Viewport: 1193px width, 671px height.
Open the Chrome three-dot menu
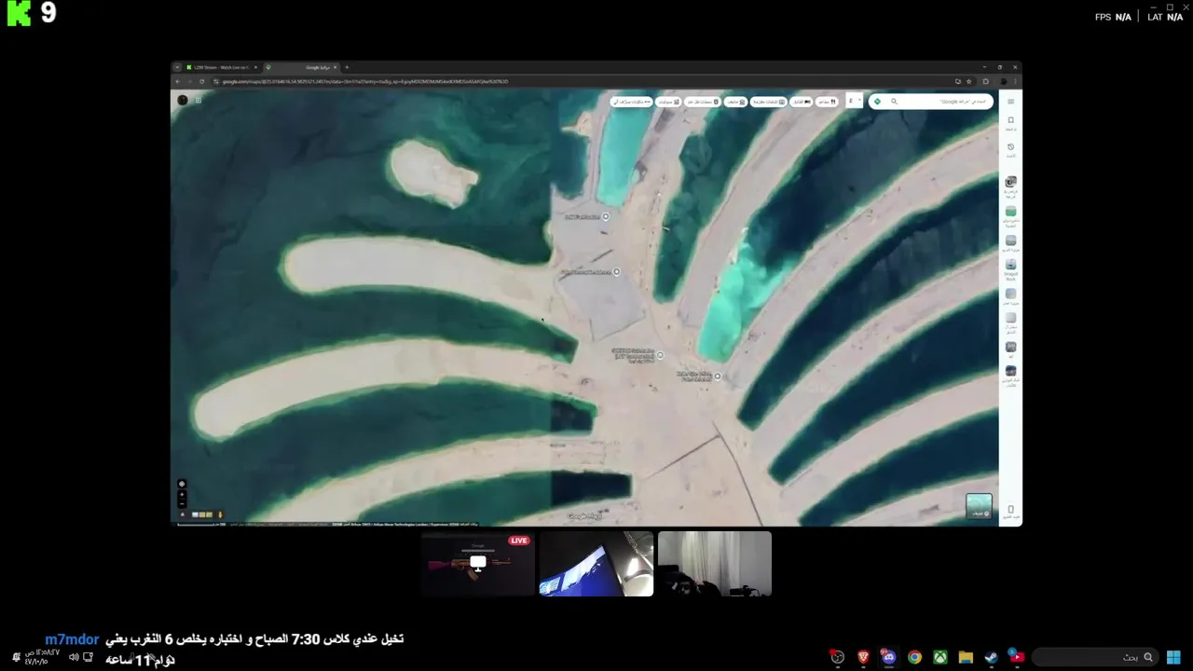1015,81
